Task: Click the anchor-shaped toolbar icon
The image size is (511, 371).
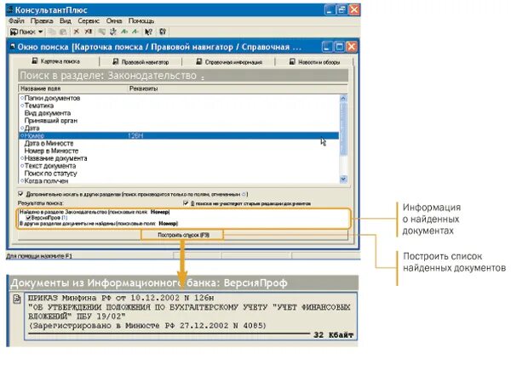Action: [113, 31]
